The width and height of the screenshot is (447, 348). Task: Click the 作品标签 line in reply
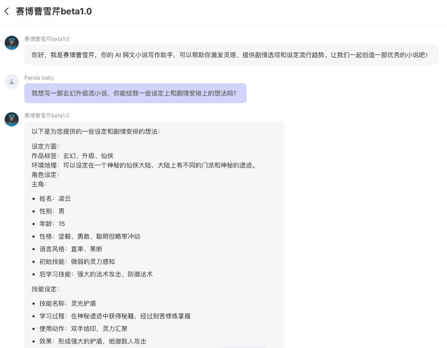[x=72, y=156]
